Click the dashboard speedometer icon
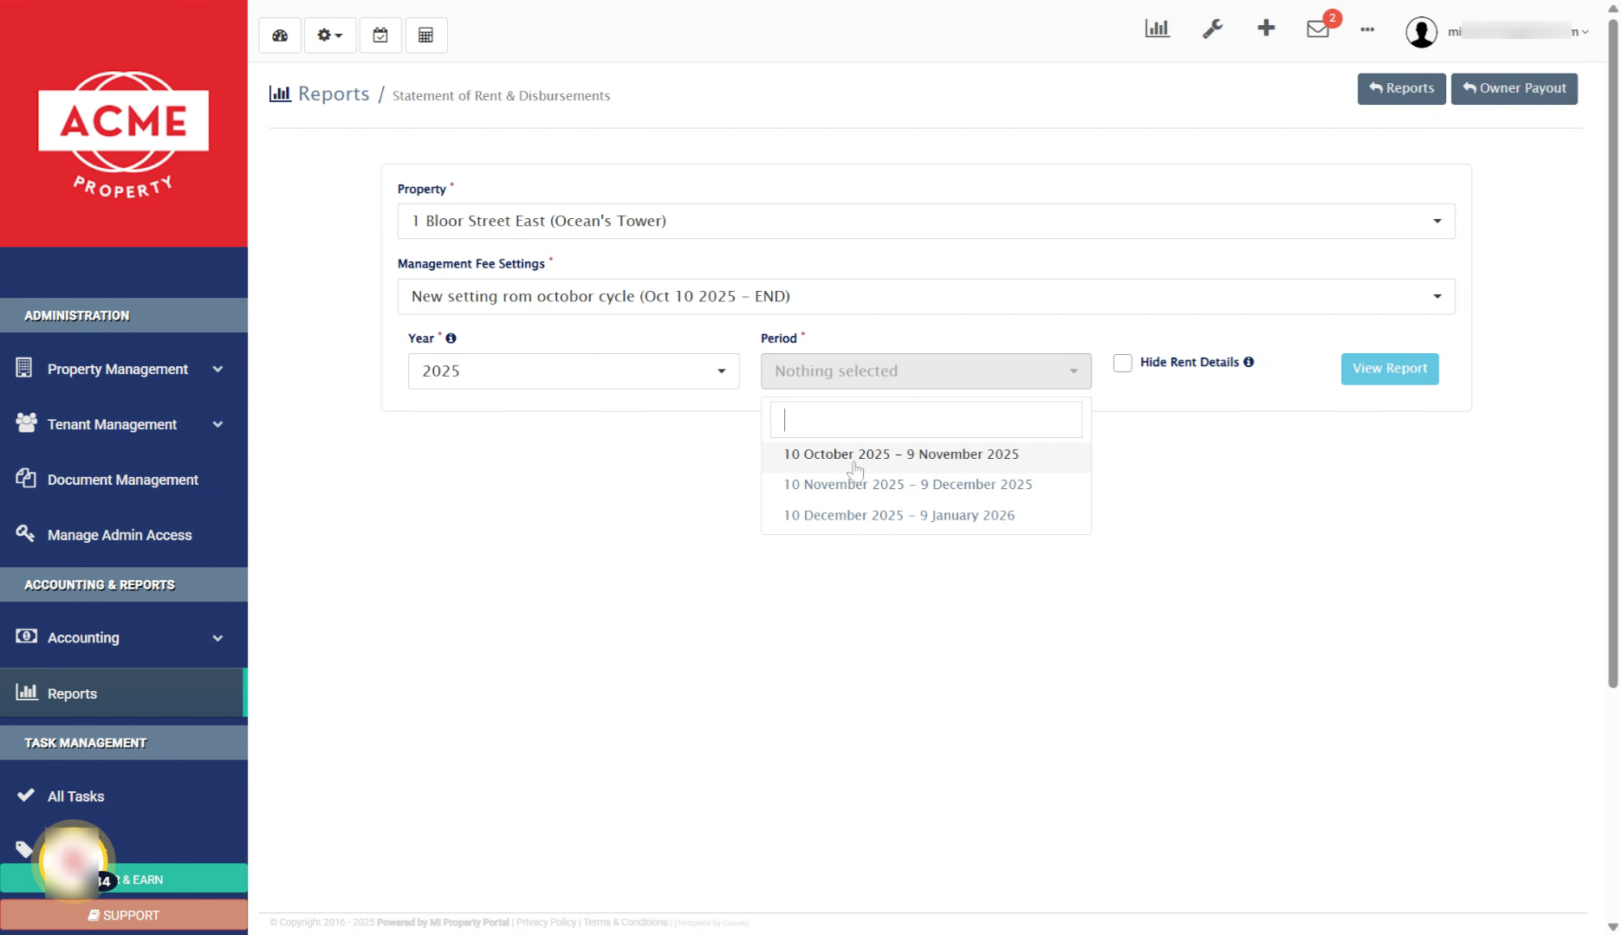1621x935 pixels. 280,35
